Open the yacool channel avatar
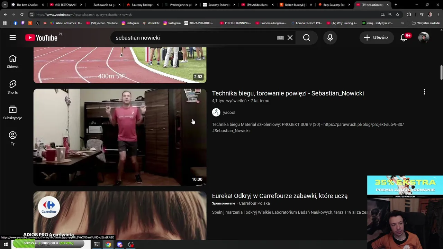443x249 pixels. (216, 112)
